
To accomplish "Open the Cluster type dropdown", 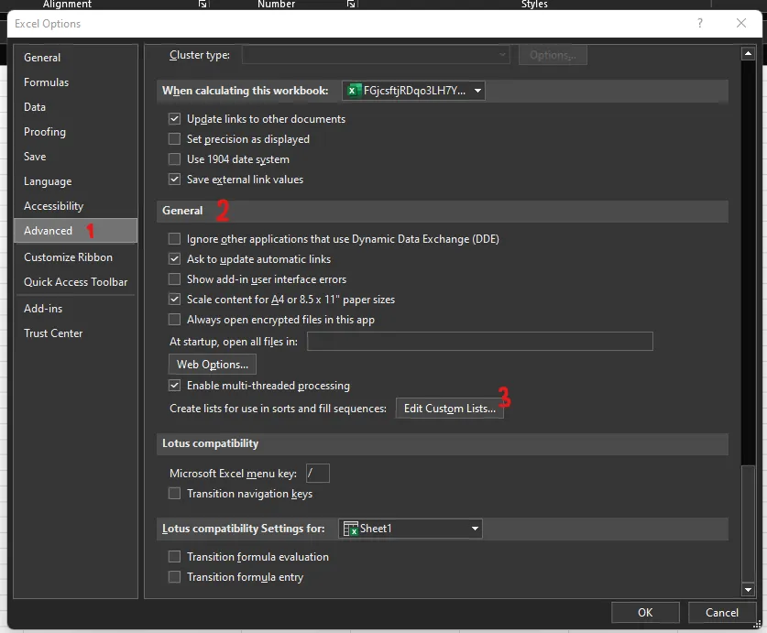I will tap(376, 55).
